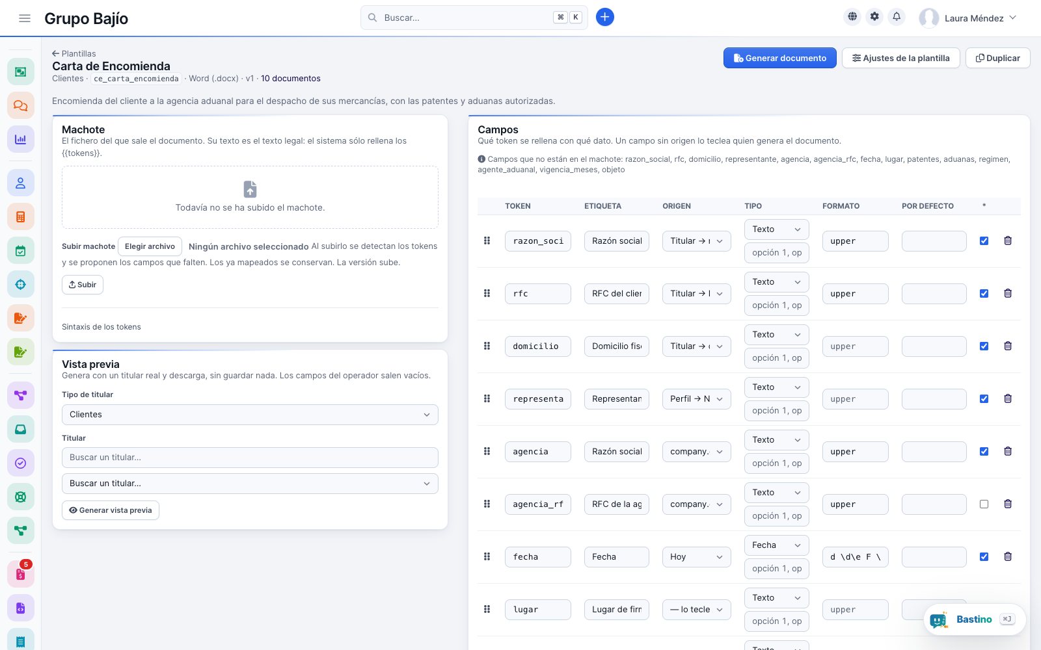Image resolution: width=1041 pixels, height=650 pixels.
Task: Open the settings gear in header
Action: [x=874, y=17]
